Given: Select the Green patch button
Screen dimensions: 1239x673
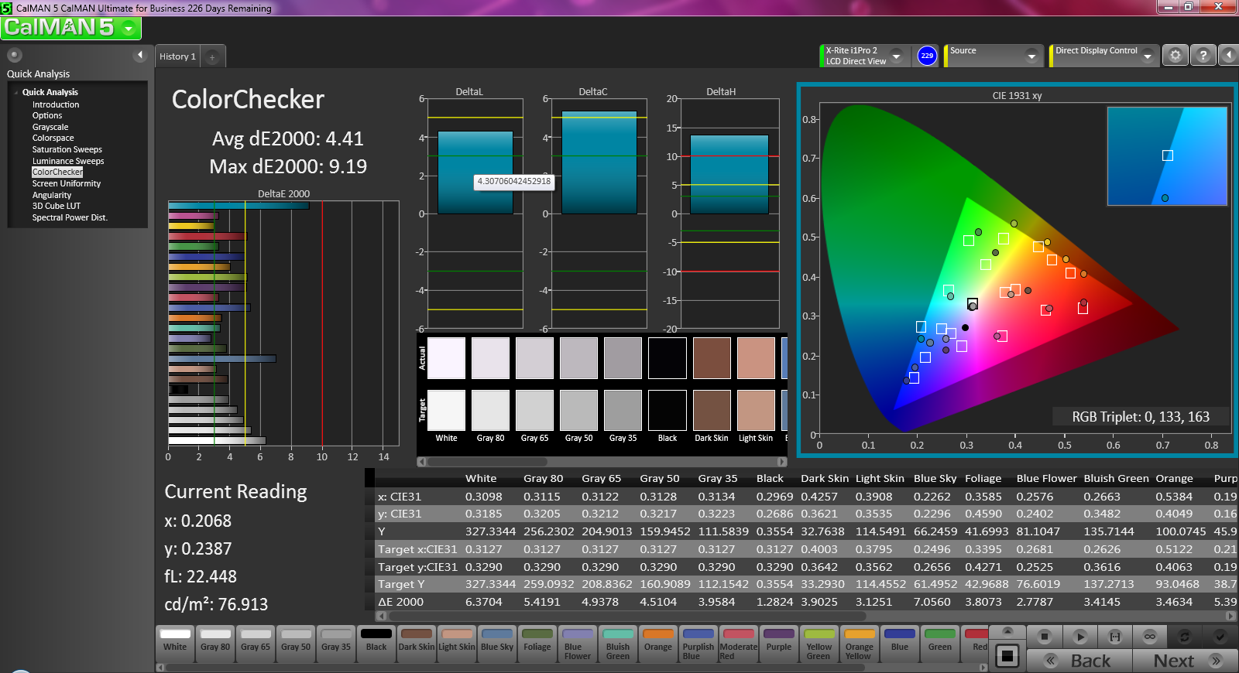Looking at the screenshot, I should (940, 644).
